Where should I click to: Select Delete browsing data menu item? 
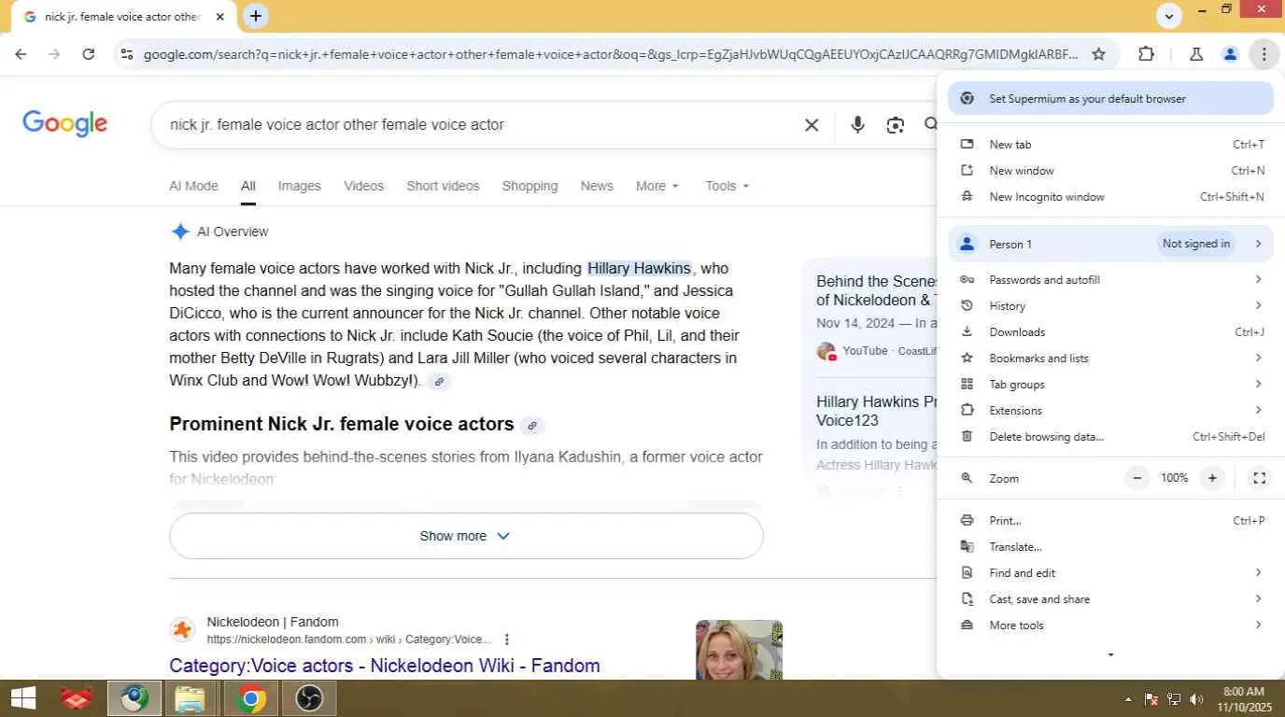pos(1110,437)
